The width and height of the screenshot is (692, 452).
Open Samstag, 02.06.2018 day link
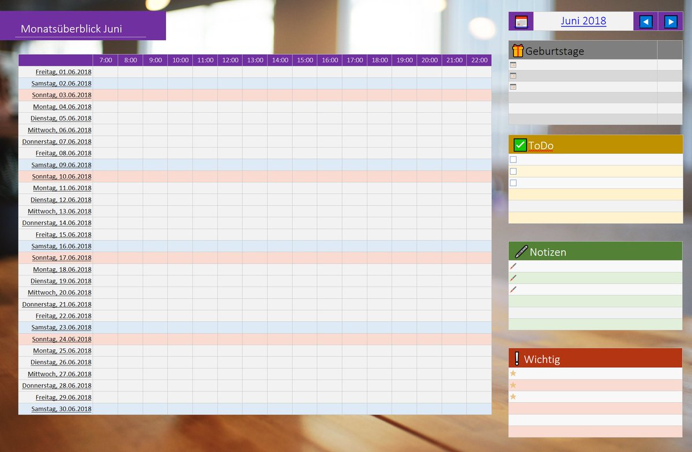pos(61,84)
